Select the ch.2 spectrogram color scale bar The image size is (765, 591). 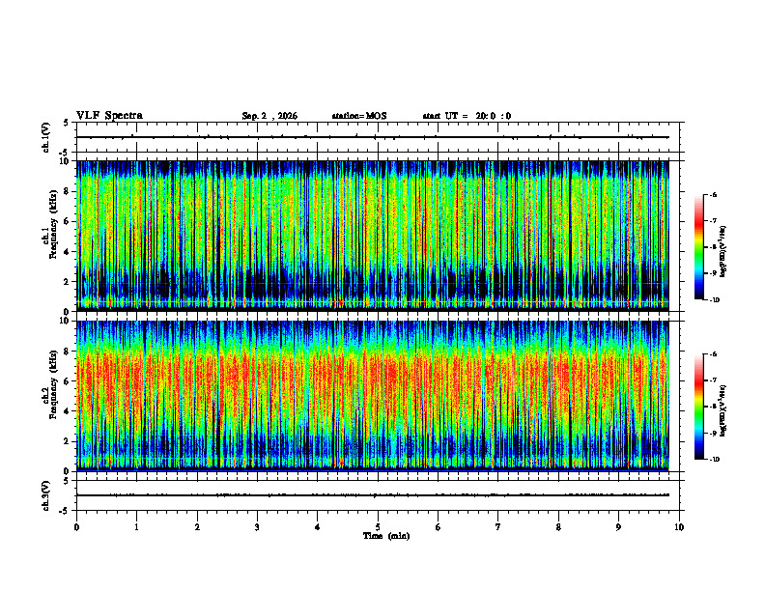point(698,407)
